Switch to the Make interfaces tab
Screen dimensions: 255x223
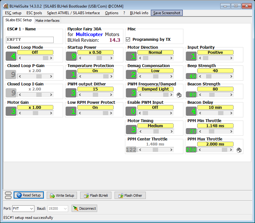[x=47, y=21]
